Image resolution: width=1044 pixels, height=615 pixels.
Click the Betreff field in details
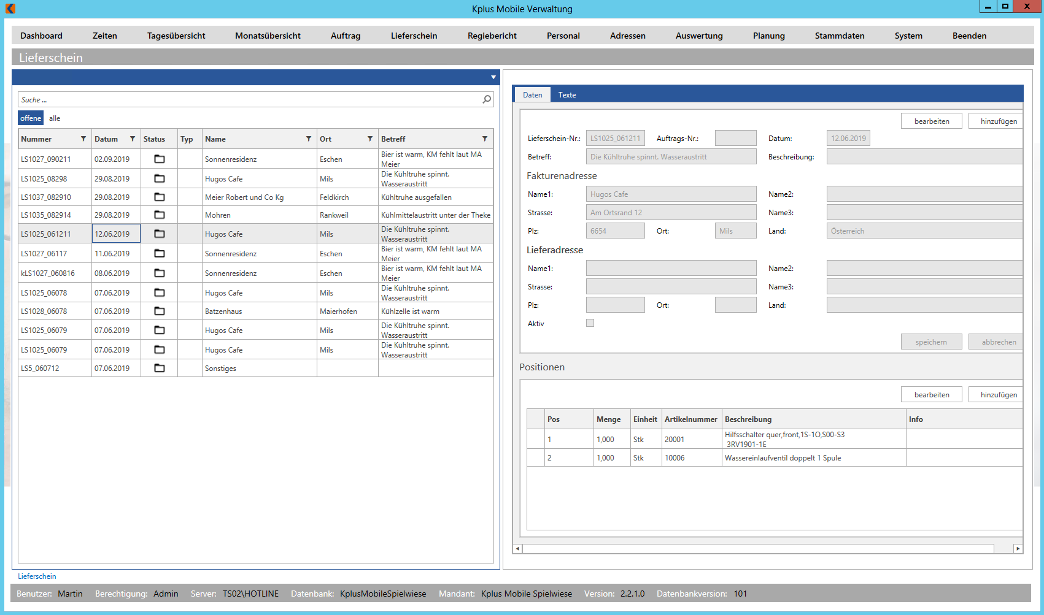[671, 156]
